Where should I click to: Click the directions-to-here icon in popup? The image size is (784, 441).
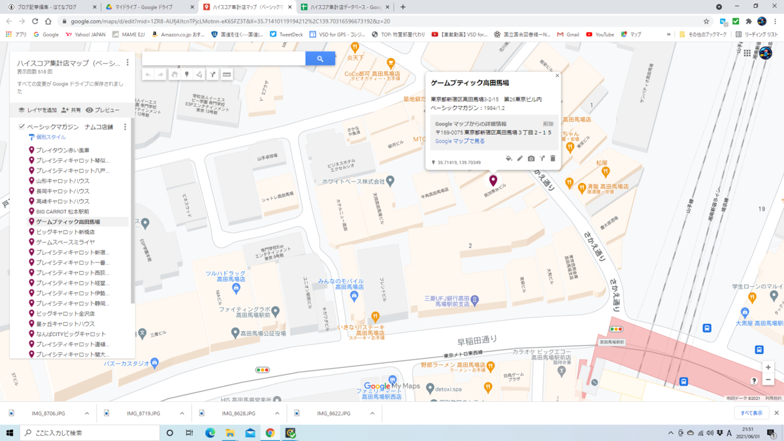click(x=542, y=158)
